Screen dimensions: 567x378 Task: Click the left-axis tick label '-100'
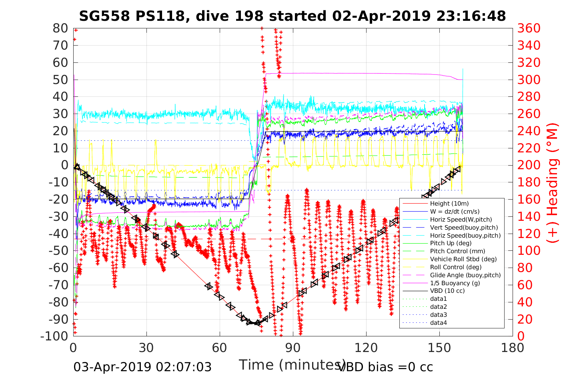(54, 336)
